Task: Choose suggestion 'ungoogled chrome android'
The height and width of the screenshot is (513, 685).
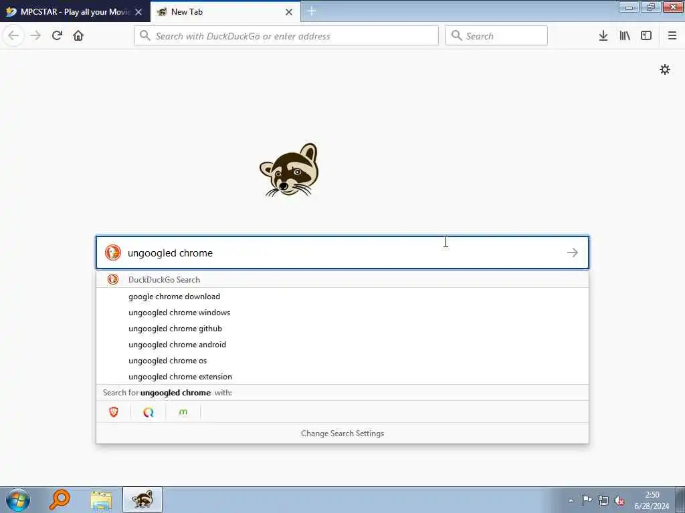Action: tap(342, 345)
